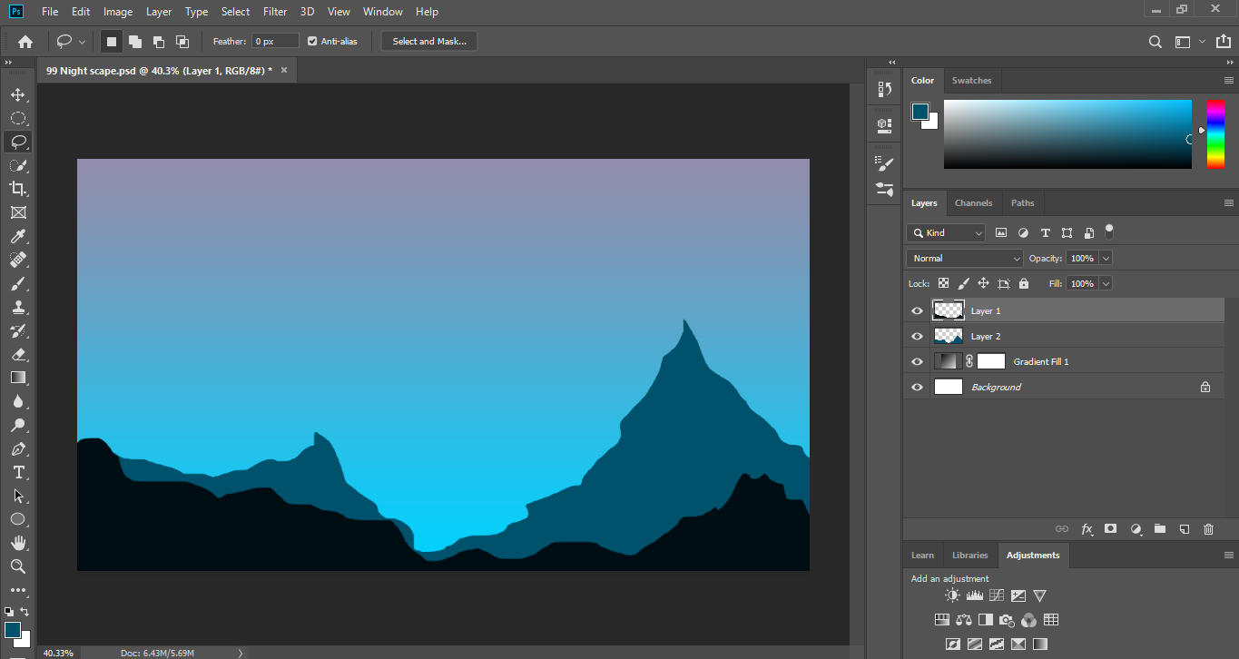1239x659 pixels.
Task: Open the Kind filter dropdown
Action: [946, 233]
